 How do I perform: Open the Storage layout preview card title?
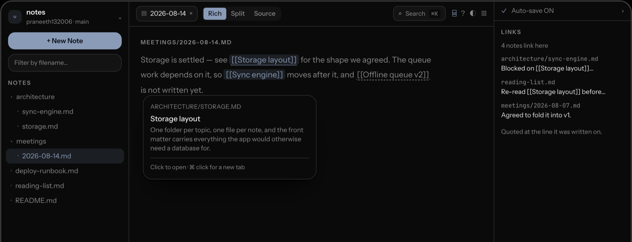[x=175, y=119]
